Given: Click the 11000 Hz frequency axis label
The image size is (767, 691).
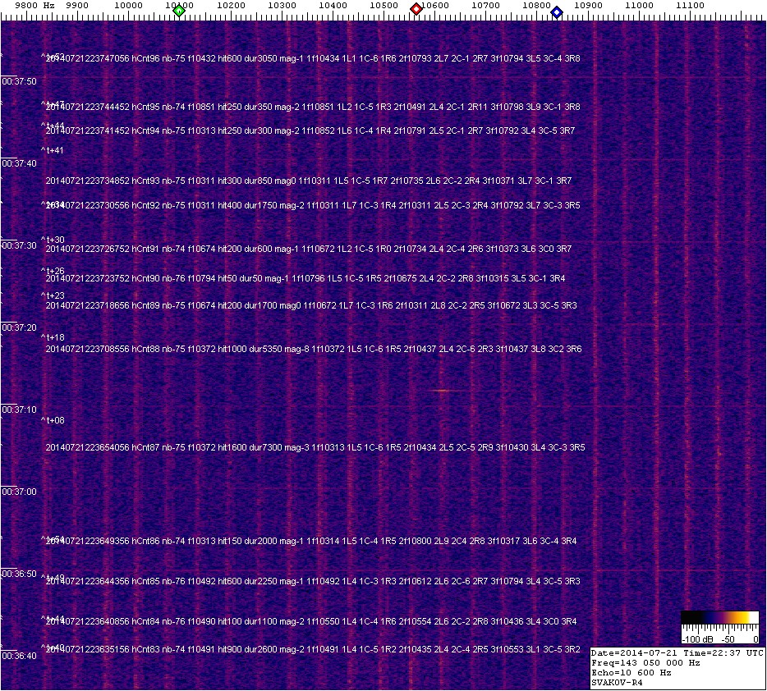Looking at the screenshot, I should 639,6.
